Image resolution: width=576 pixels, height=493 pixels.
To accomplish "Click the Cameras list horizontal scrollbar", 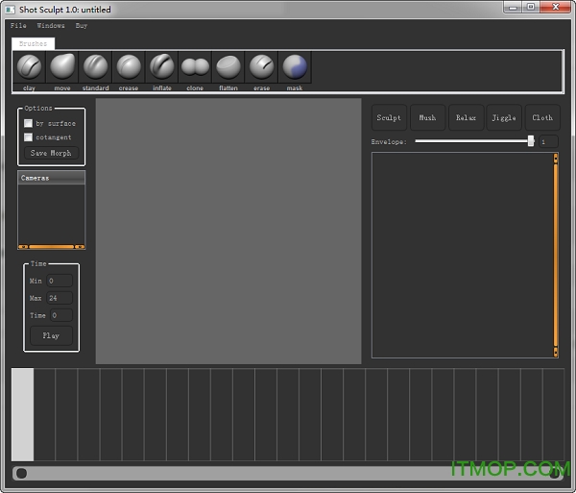I will tap(52, 247).
